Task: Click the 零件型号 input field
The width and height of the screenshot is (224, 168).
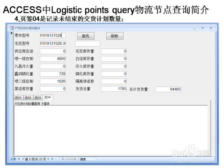Action: (x=53, y=35)
